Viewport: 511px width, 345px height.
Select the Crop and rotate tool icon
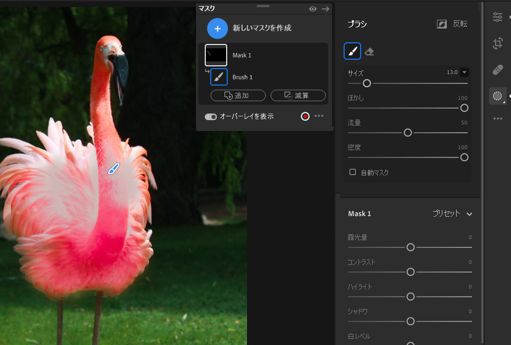coord(498,43)
